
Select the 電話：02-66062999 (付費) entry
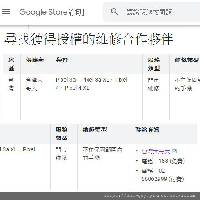pos(163,175)
